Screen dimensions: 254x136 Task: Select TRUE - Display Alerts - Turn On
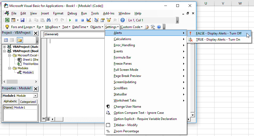(x=218, y=40)
